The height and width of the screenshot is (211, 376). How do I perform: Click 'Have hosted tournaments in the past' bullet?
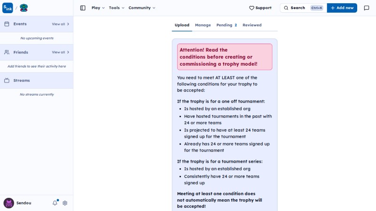pyautogui.click(x=228, y=120)
